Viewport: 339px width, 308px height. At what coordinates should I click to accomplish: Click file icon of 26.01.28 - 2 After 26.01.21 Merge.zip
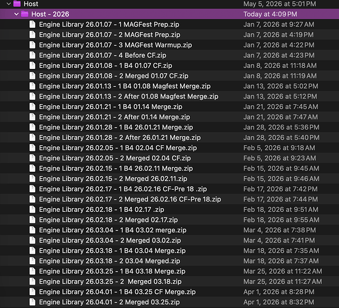click(x=33, y=137)
